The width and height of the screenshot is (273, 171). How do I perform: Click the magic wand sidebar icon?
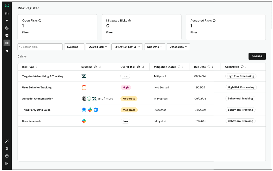[7, 141]
